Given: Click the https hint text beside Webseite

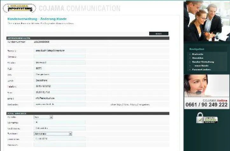Looking at the screenshot, I should 130,105.
